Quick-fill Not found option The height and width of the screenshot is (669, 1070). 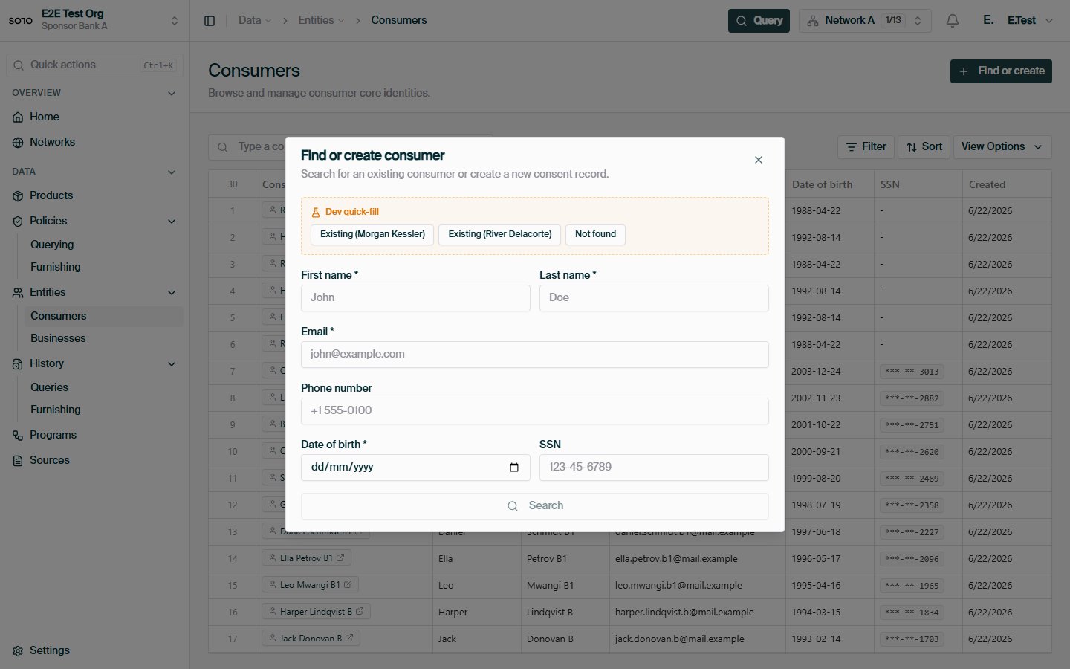tap(595, 234)
